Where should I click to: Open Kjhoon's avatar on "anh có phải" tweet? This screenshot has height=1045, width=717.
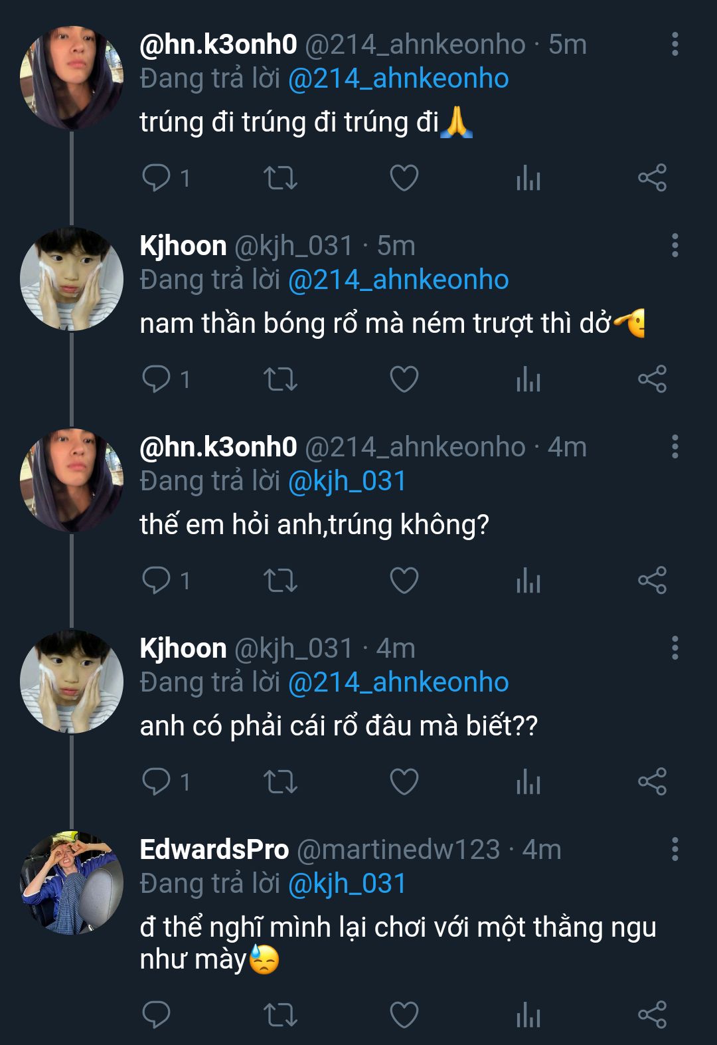click(72, 682)
